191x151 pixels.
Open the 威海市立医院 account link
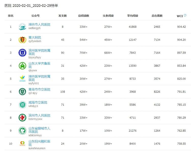pos(38,103)
